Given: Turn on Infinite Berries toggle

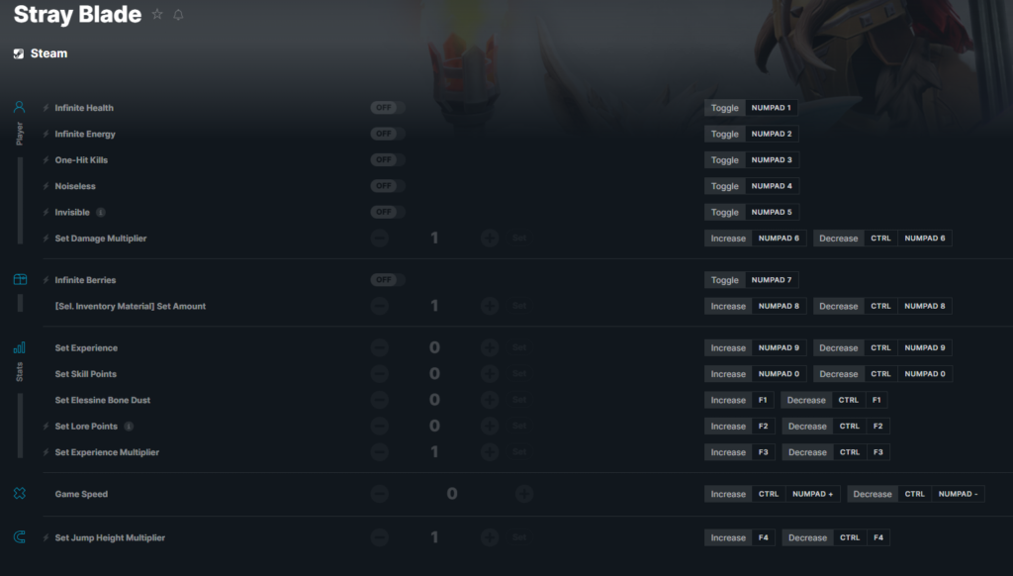Looking at the screenshot, I should pos(388,280).
